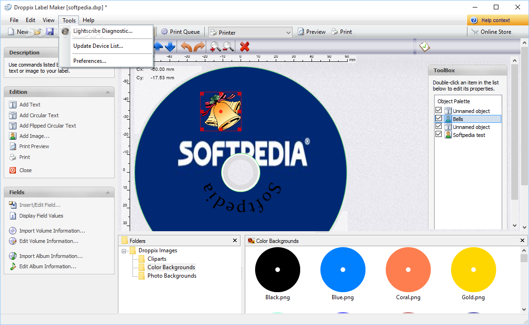Toggle the Bells object checkbox
This screenshot has width=529, height=325.
pyautogui.click(x=439, y=118)
